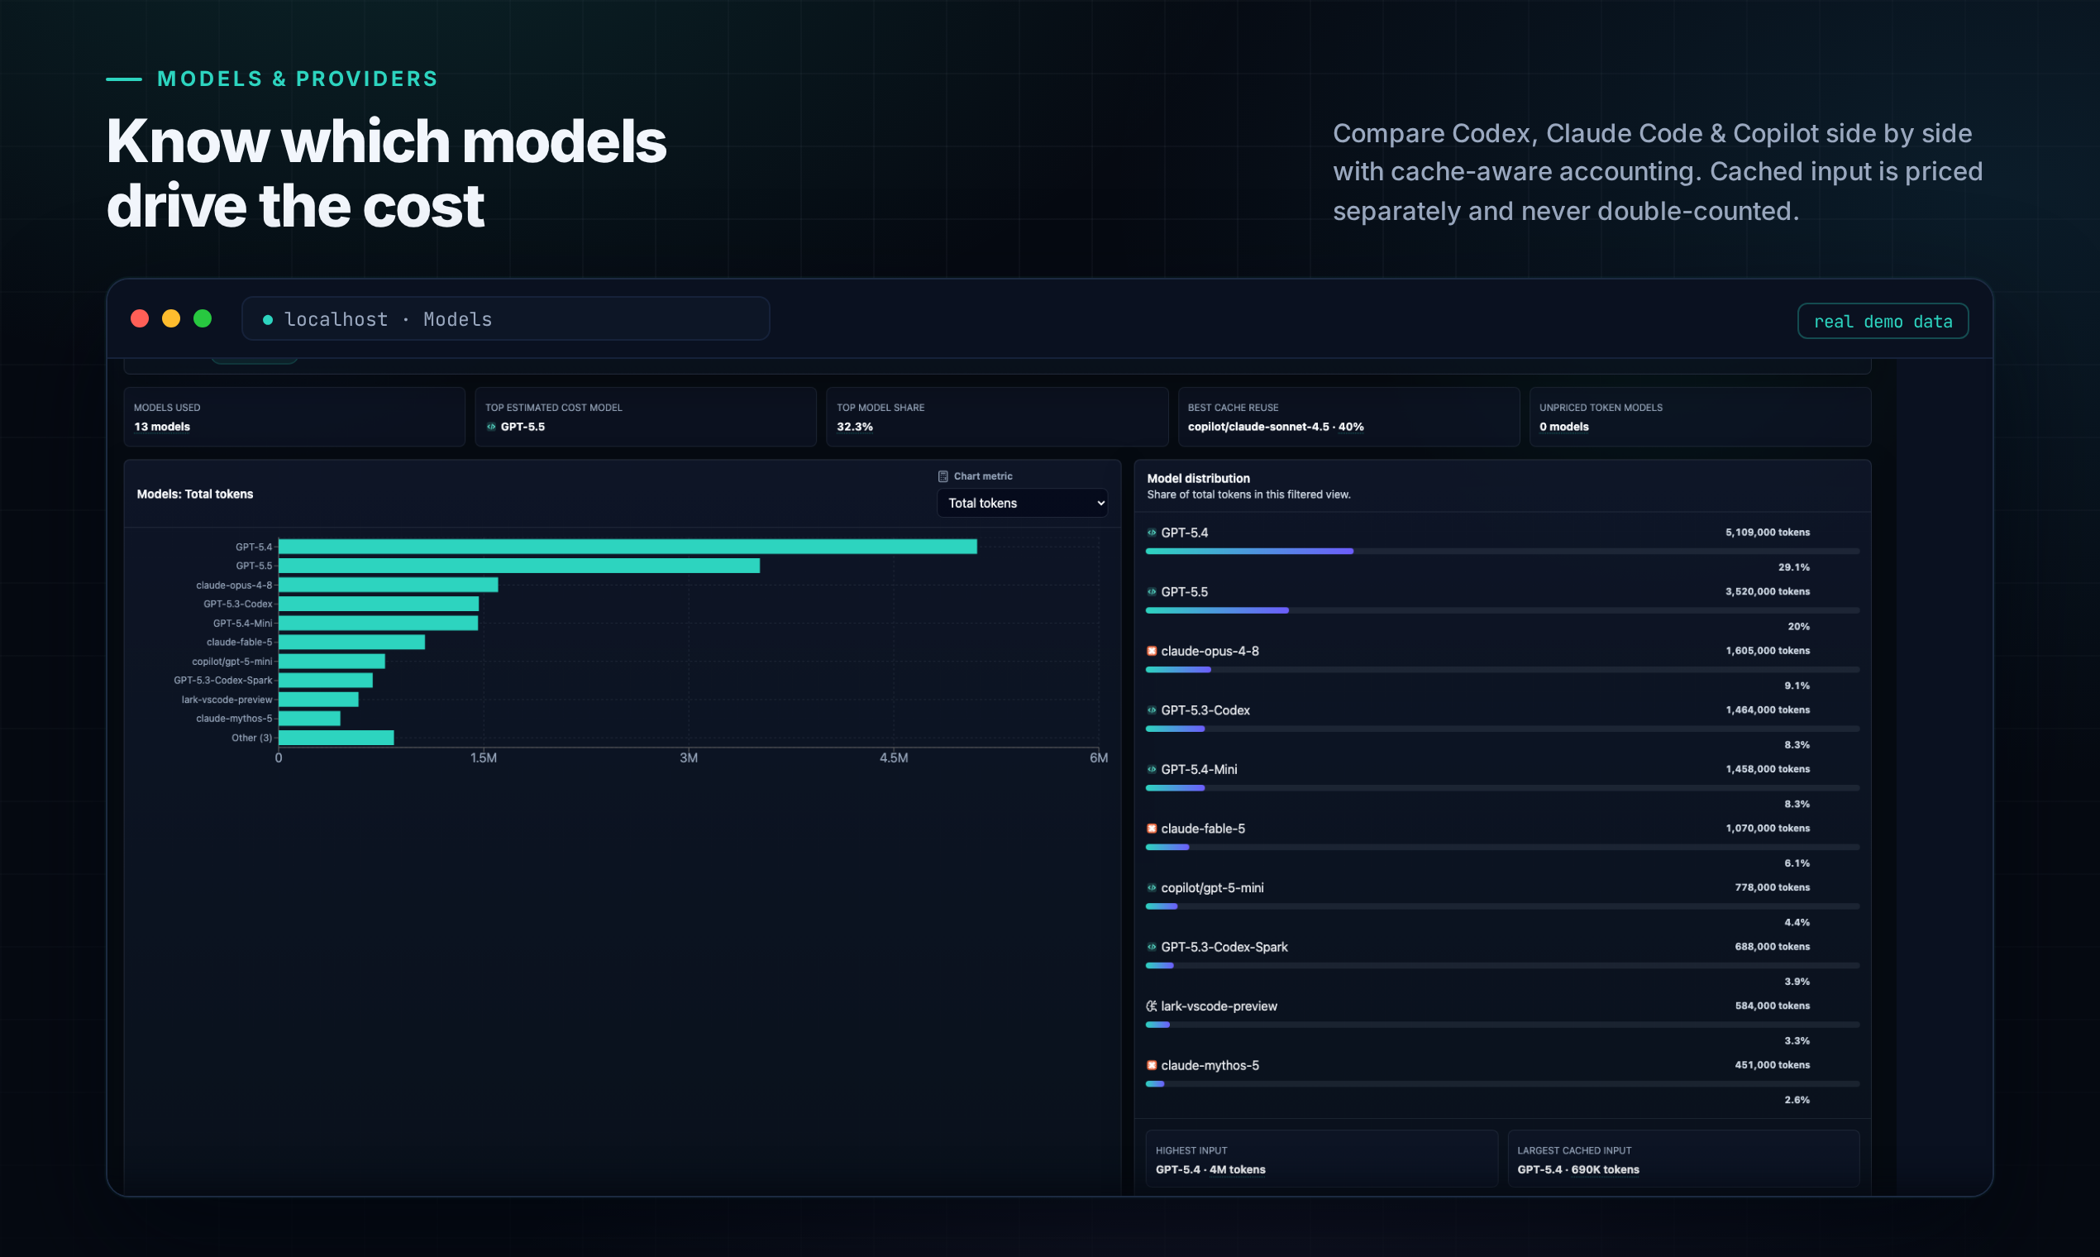Click the claude-fable-5 provider icon

(1152, 829)
